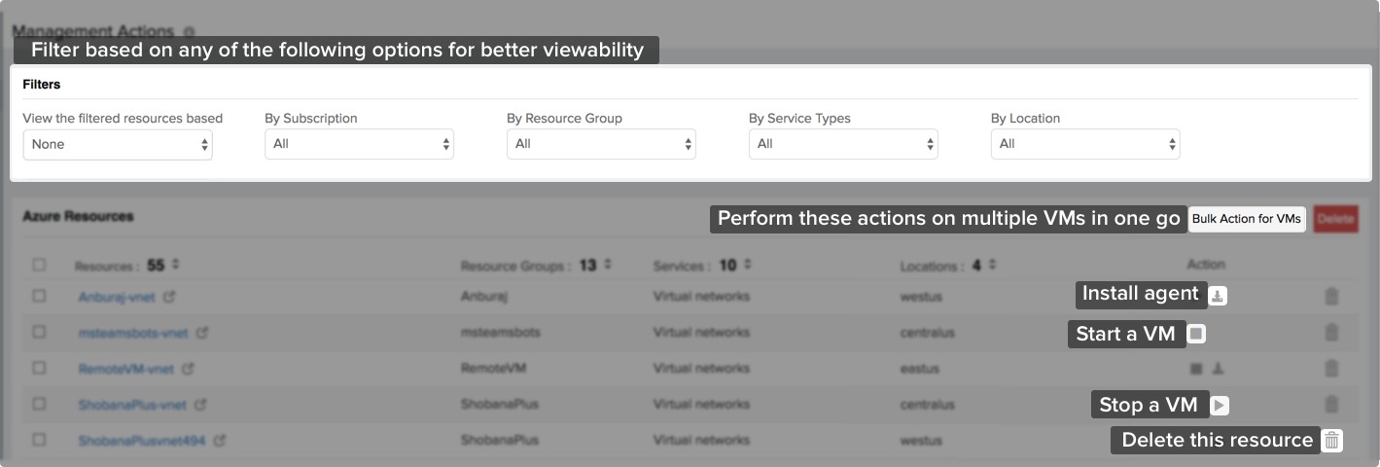Image resolution: width=1380 pixels, height=467 pixels.
Task: Delete the Anburaj-vnet resource via trash icon
Action: click(x=1331, y=297)
